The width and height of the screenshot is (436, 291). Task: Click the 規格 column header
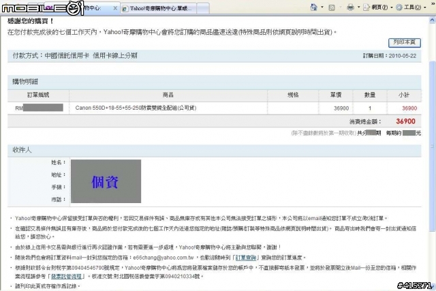293,95
